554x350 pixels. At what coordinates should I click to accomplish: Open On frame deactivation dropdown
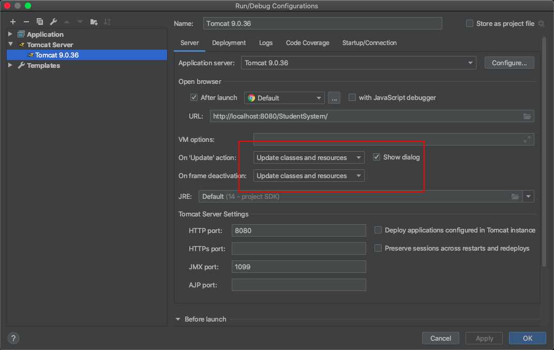tap(309, 176)
